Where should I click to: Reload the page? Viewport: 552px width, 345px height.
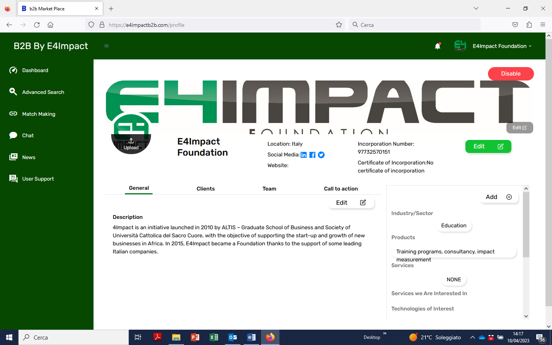pos(37,25)
